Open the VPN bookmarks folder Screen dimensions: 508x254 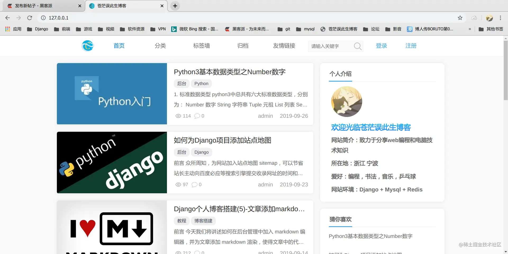[158, 29]
